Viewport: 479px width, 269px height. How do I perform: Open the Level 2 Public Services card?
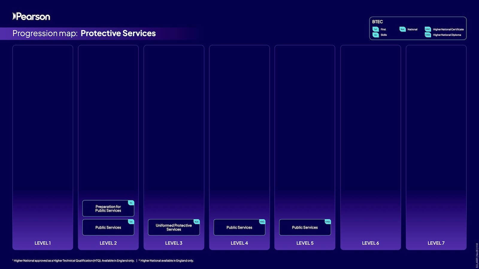tap(108, 227)
